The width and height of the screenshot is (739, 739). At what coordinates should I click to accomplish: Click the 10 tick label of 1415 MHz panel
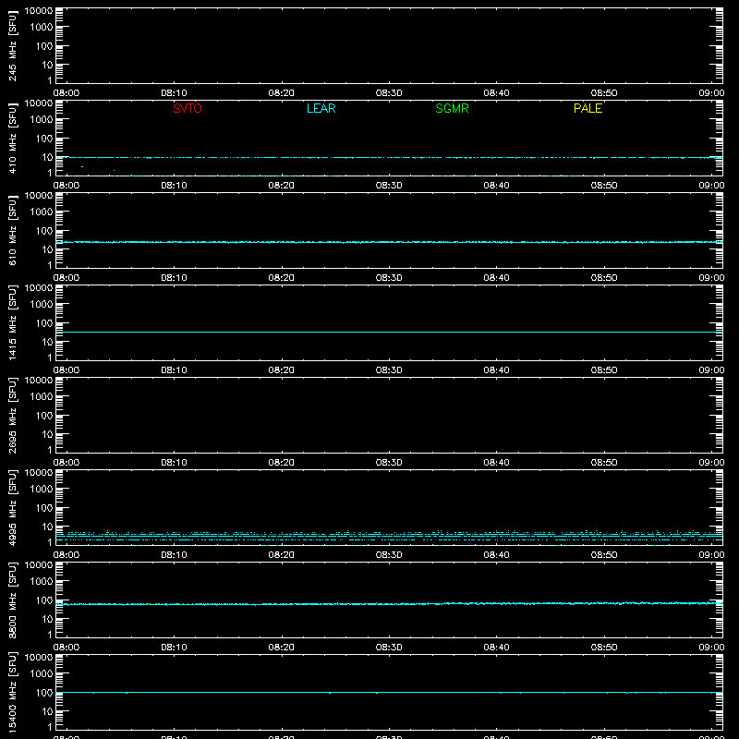pyautogui.click(x=48, y=342)
